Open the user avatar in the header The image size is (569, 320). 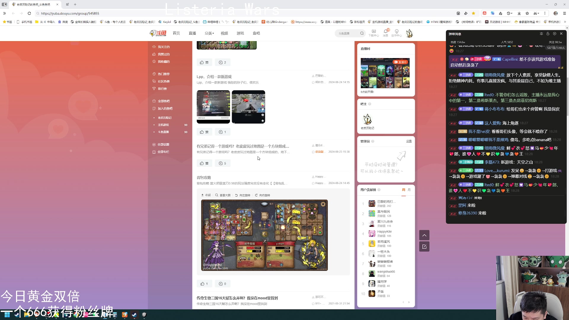[409, 33]
